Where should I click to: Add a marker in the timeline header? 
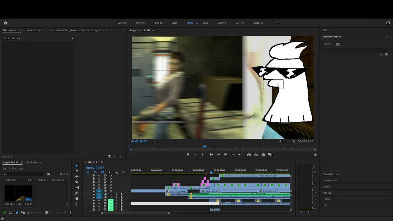point(109,172)
